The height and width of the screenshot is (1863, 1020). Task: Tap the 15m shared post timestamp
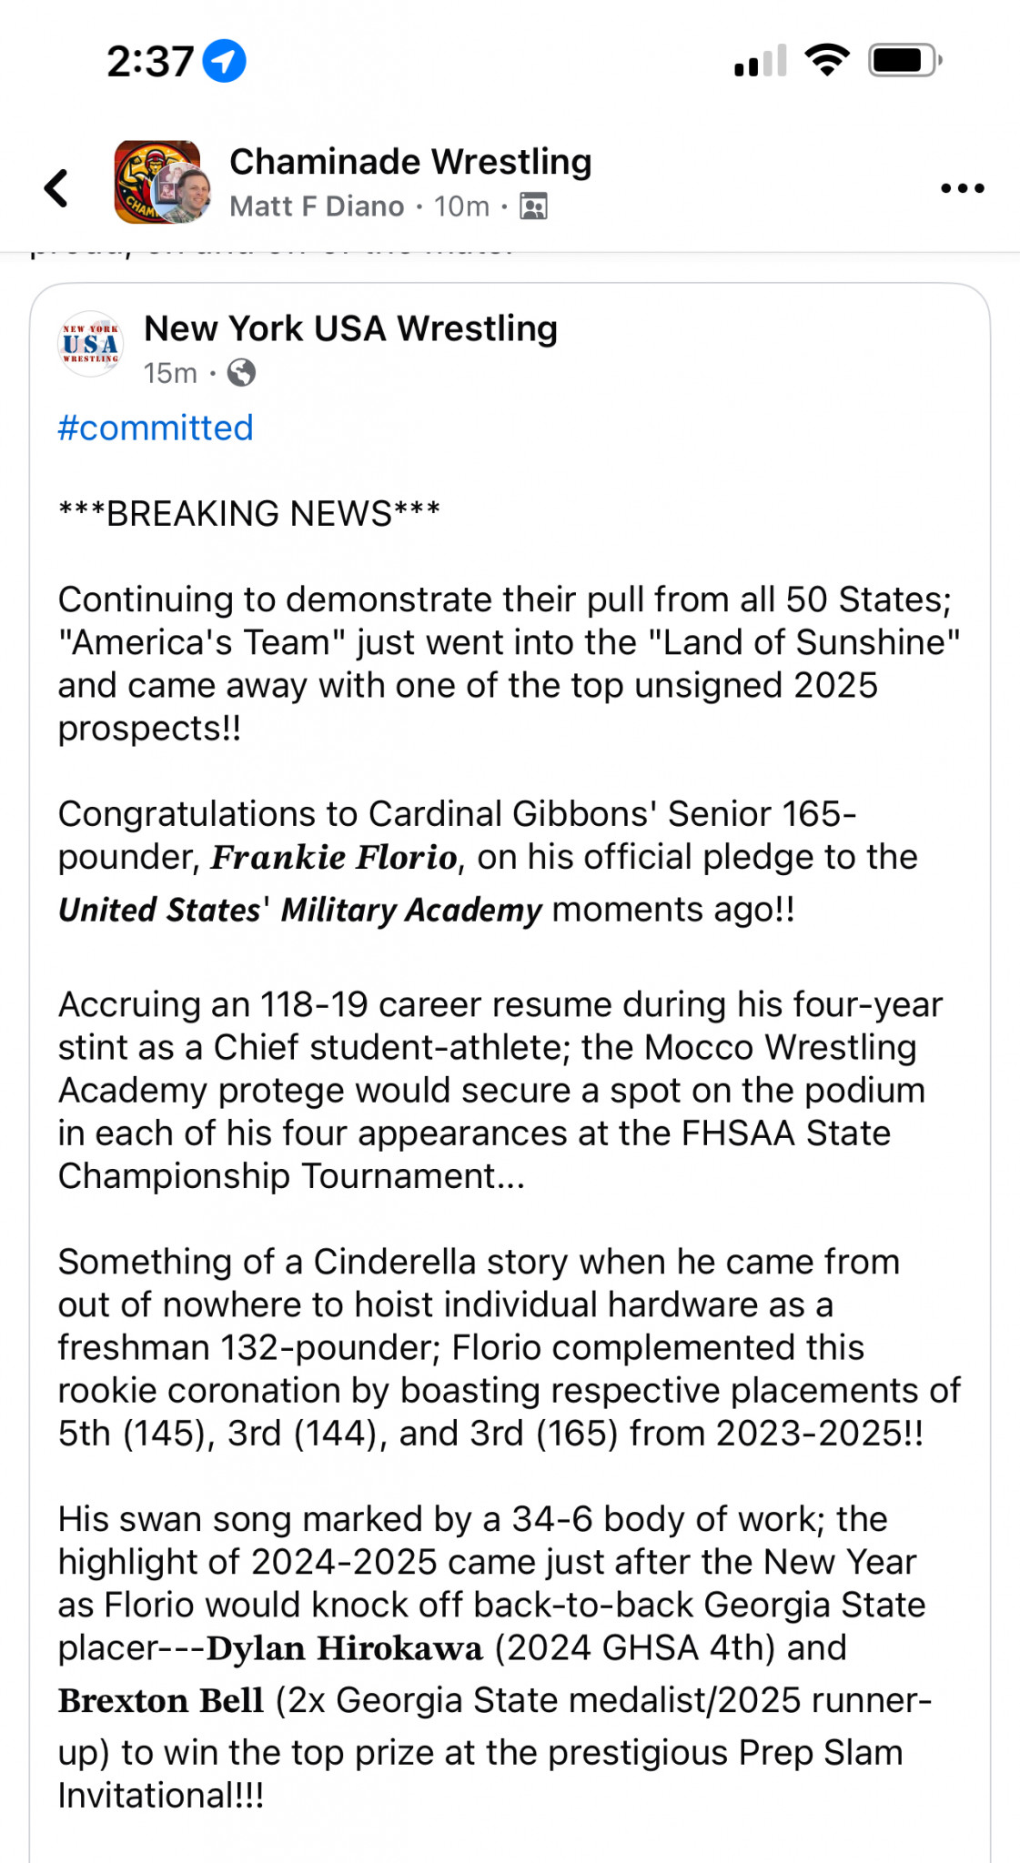[170, 373]
